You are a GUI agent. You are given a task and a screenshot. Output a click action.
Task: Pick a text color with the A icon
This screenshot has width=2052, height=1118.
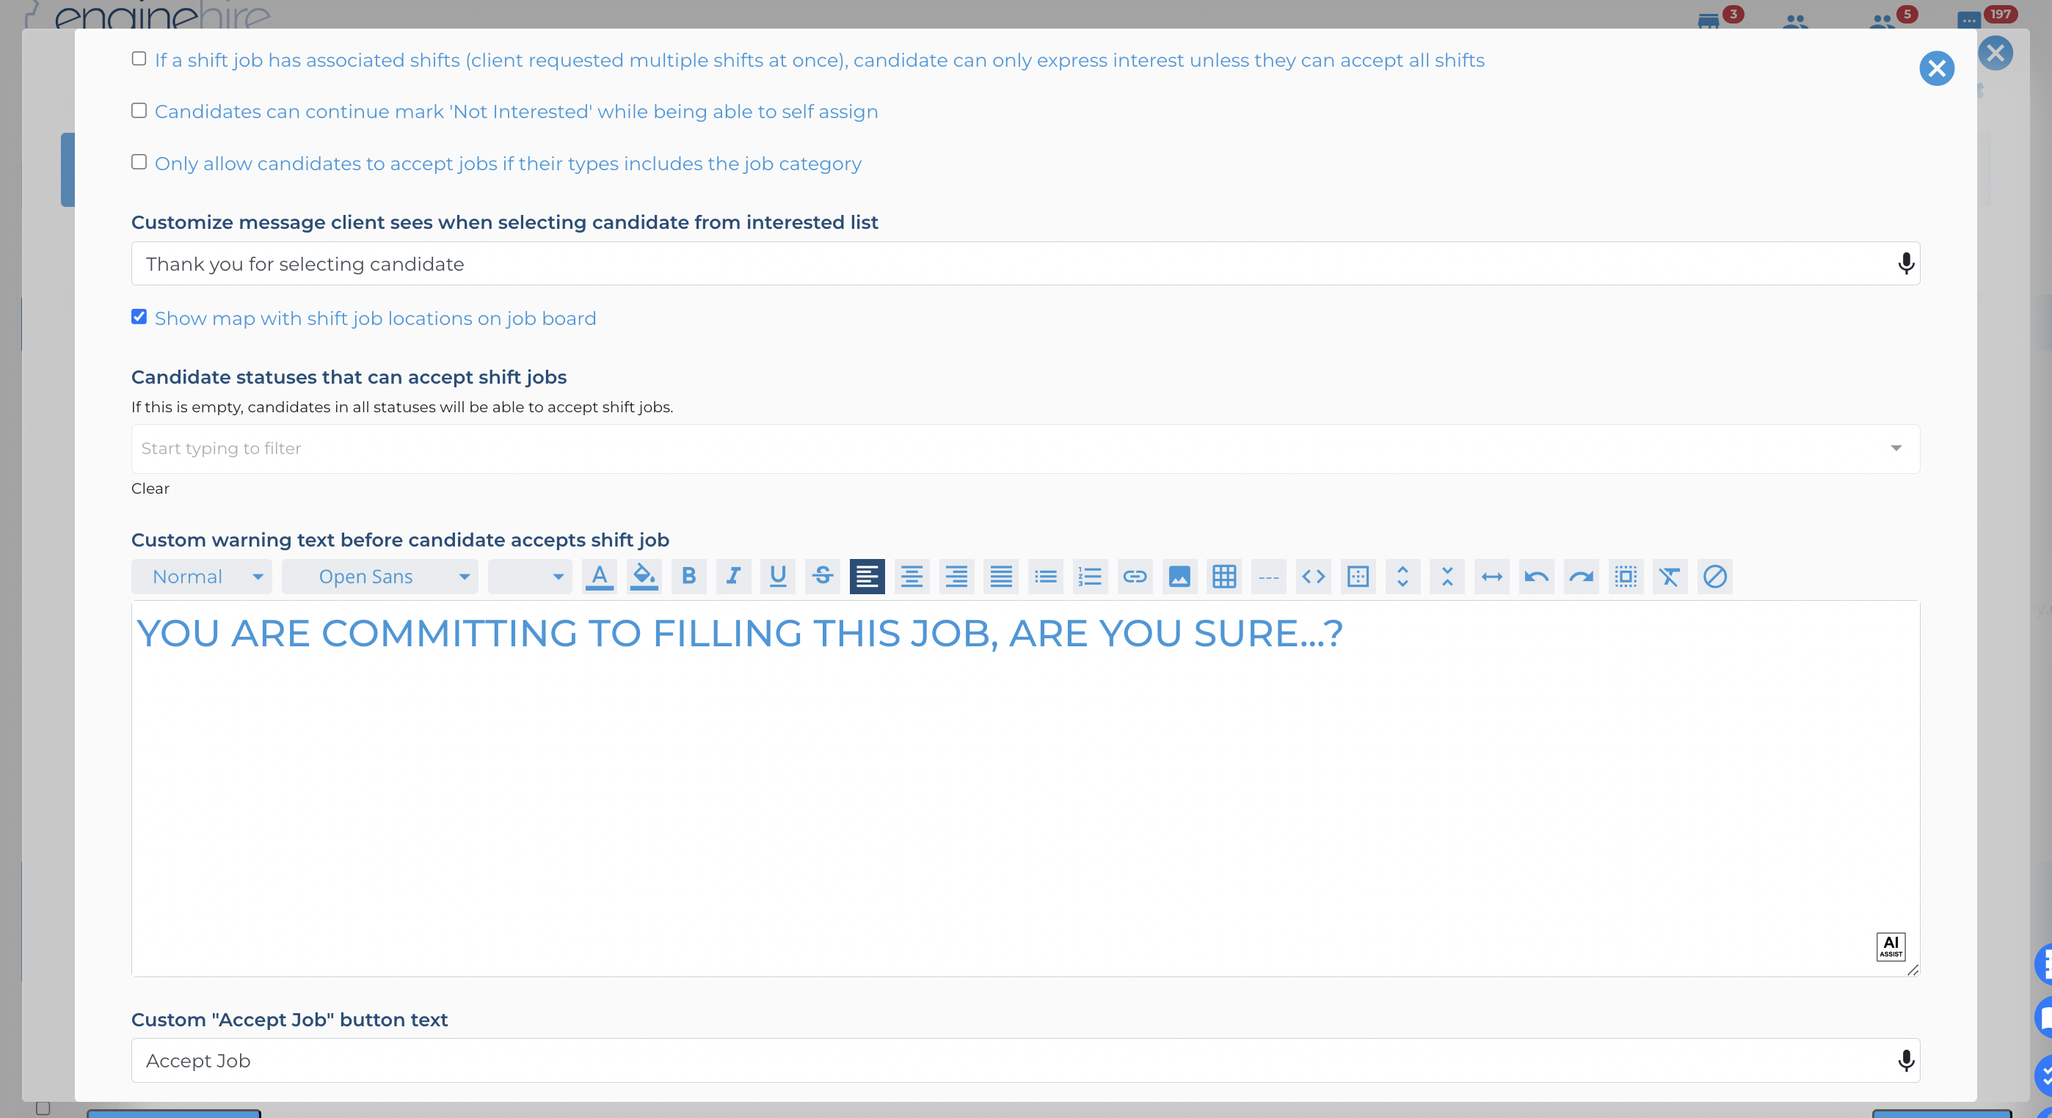(599, 576)
